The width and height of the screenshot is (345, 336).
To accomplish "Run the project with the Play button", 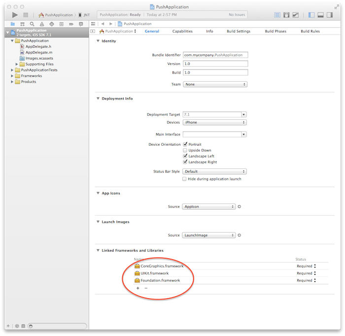I will click(15, 15).
